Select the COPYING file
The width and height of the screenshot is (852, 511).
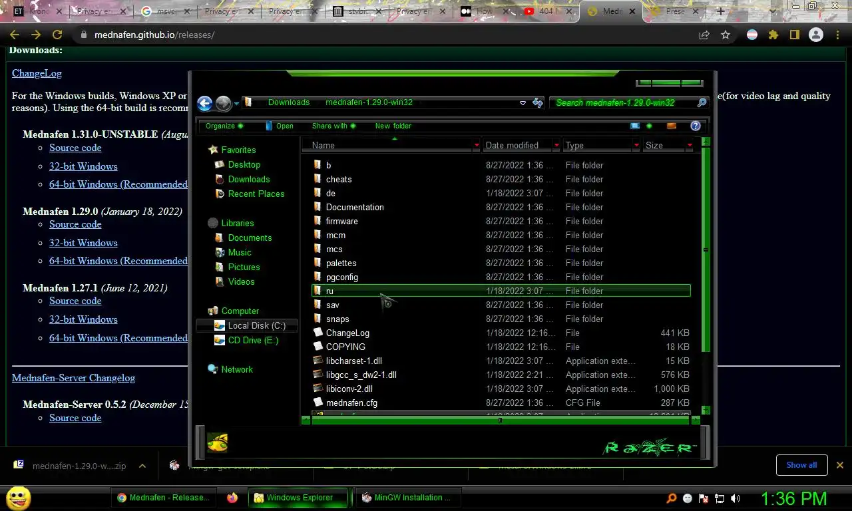click(x=501, y=347)
